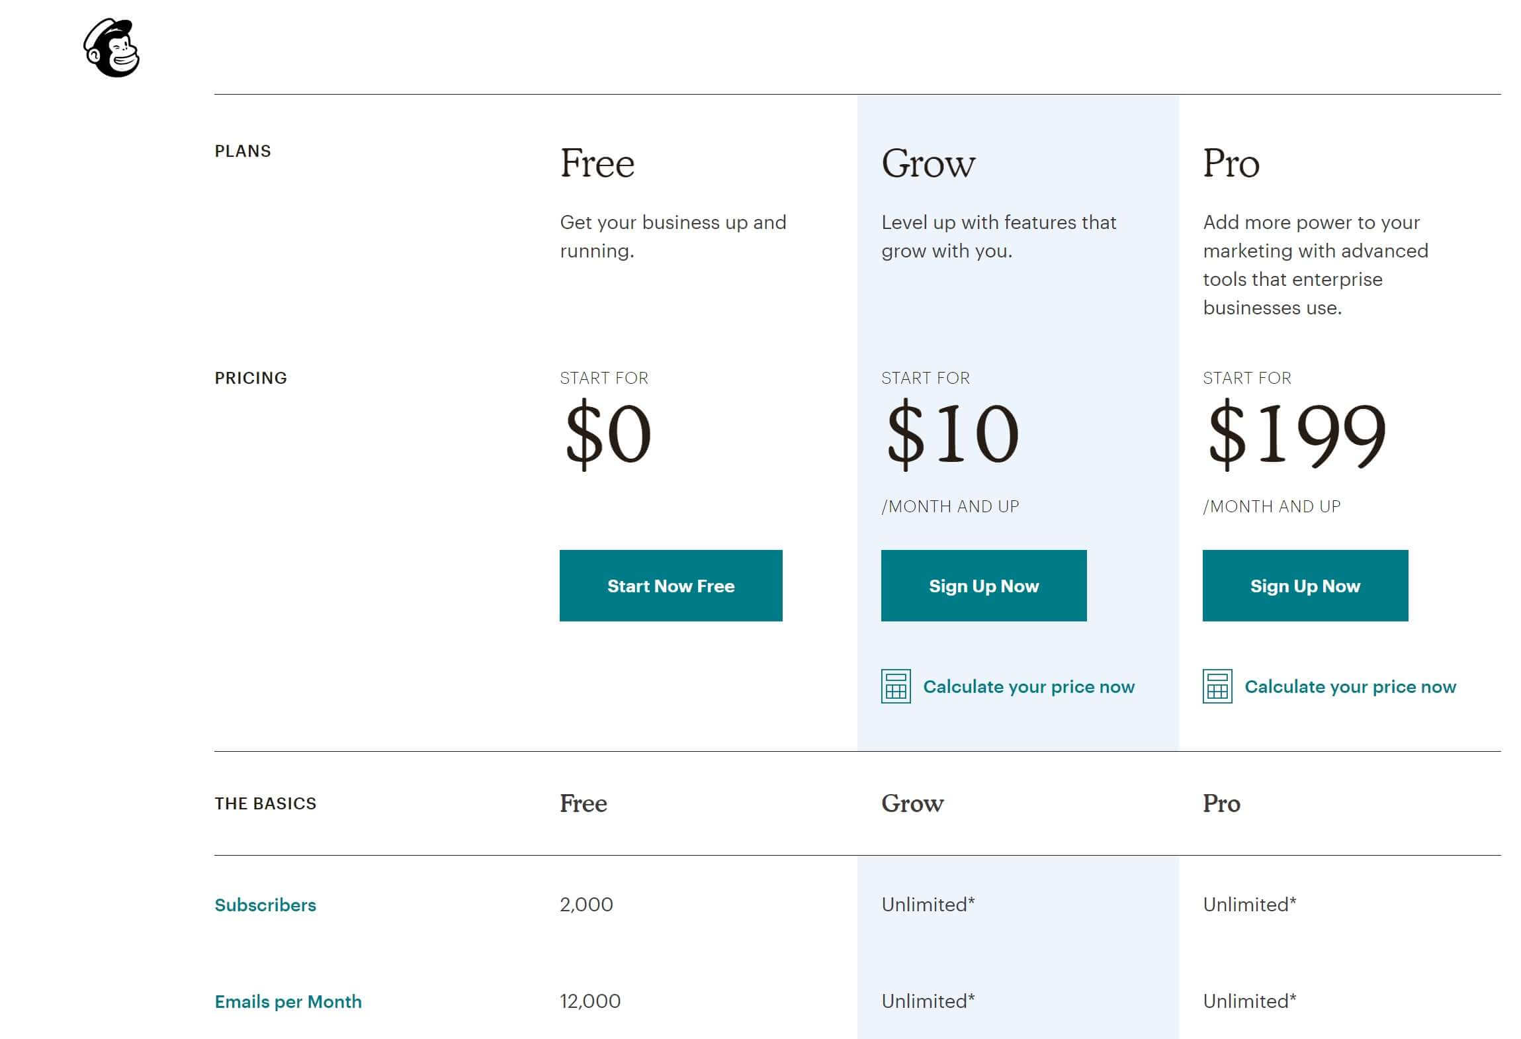Click the THE BASICS section label
1521x1039 pixels.
(265, 803)
